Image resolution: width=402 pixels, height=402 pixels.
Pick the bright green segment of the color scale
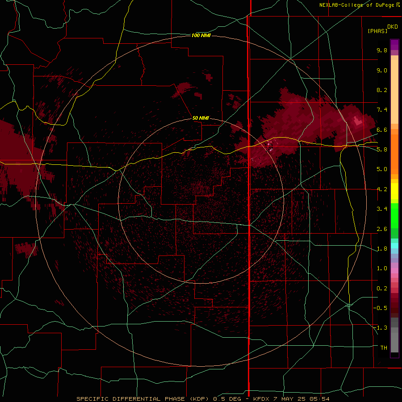click(x=394, y=215)
